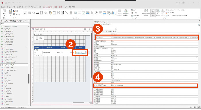The width and height of the screenshot is (201, 110).
Task: Click Add Existing Fields button
Action: coord(146,13)
